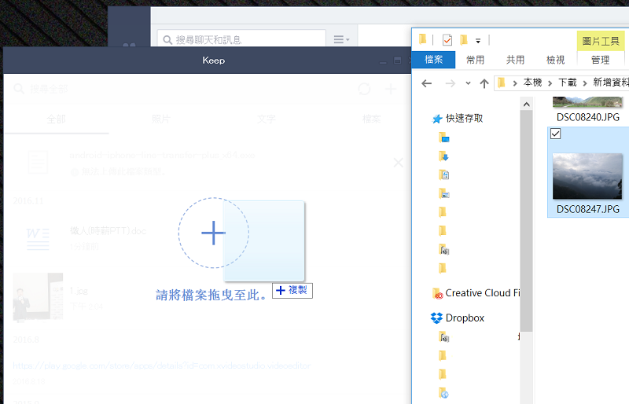Click the Explorer back arrow
629x404 pixels.
[x=426, y=83]
